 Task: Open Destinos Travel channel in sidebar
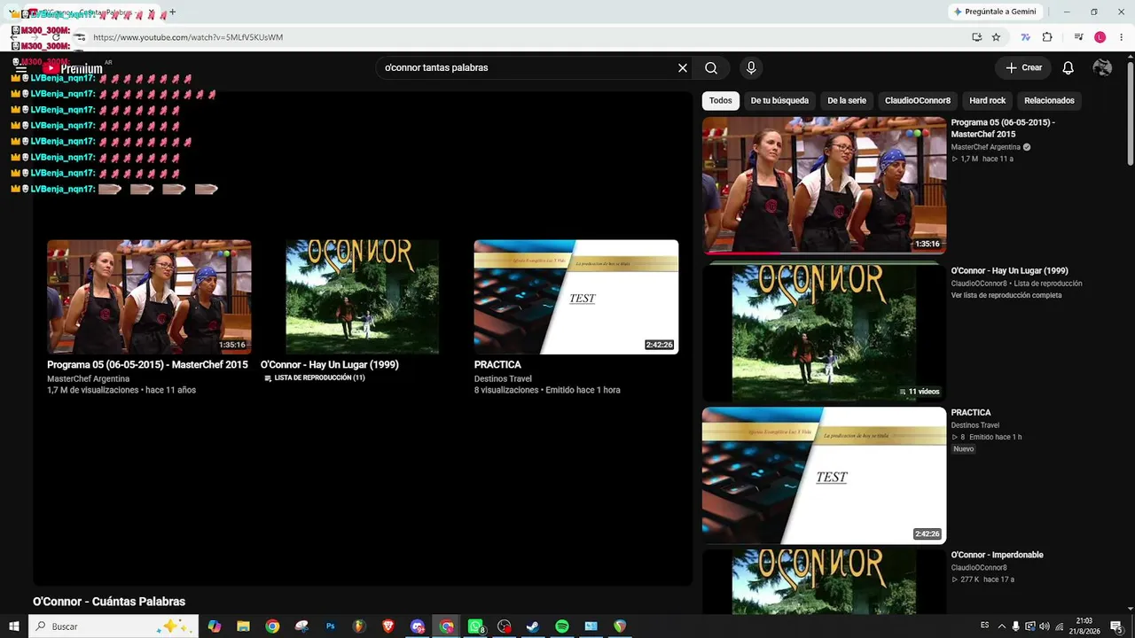point(975,425)
